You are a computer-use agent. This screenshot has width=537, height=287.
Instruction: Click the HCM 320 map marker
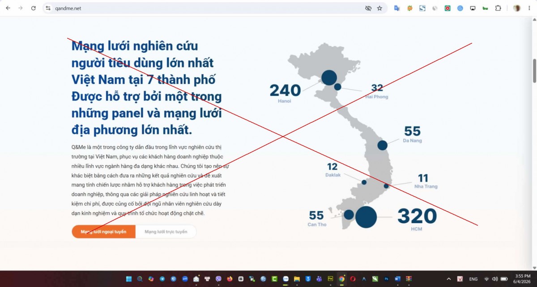click(x=366, y=217)
